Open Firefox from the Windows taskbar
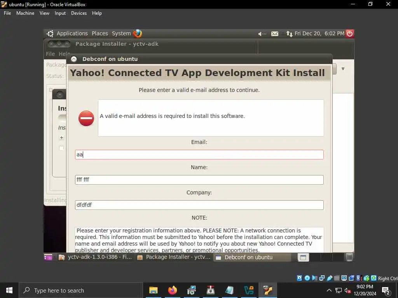 [x=172, y=290]
